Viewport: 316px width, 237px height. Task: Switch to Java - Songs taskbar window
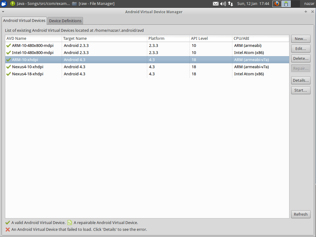coord(39,4)
